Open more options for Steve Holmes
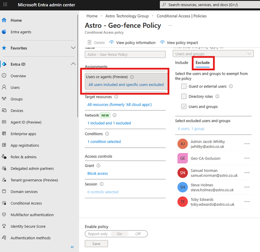The image size is (260, 252). (247, 187)
